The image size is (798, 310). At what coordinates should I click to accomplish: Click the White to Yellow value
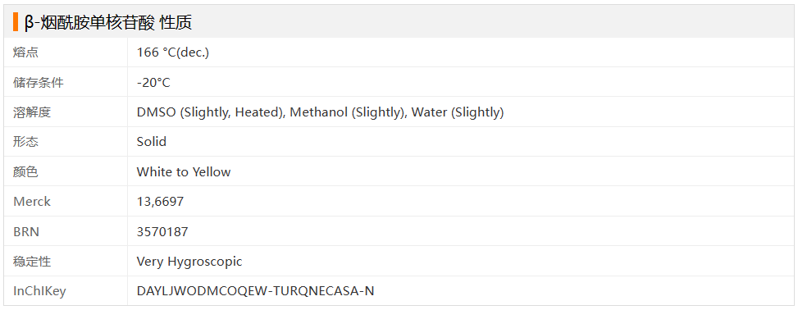[184, 172]
